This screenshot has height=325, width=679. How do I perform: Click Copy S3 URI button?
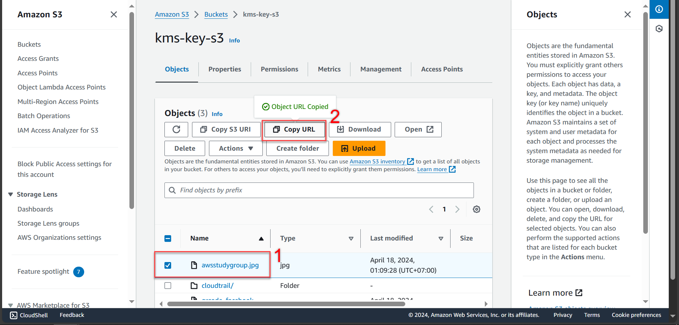(226, 129)
